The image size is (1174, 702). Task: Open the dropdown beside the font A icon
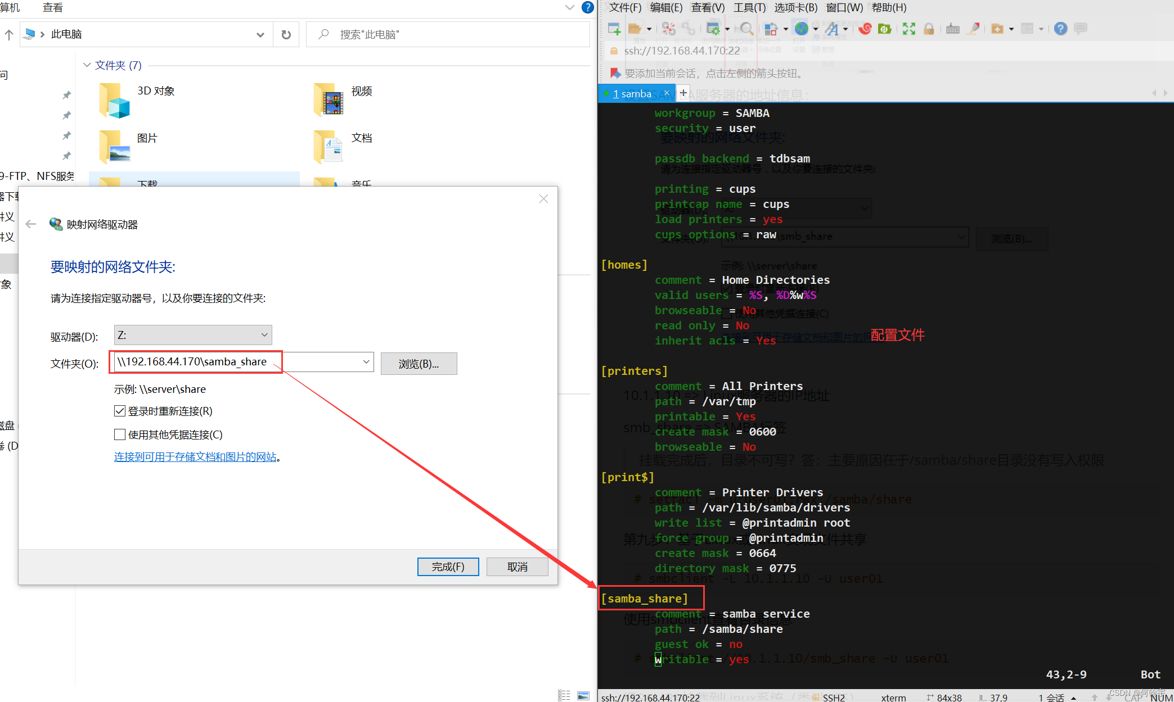click(845, 29)
